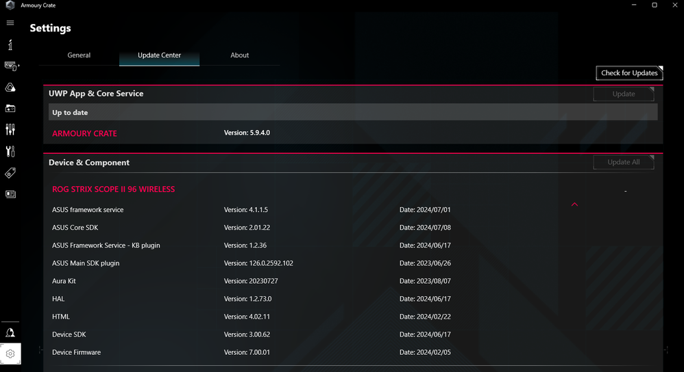Click the ARMOURY CRATE label

coord(84,133)
